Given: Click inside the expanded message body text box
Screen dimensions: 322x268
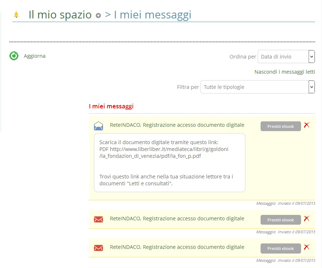Looking at the screenshot, I should pyautogui.click(x=169, y=163).
